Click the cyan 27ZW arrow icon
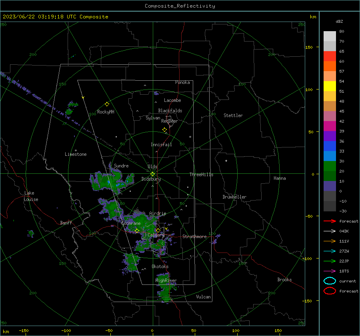The width and height of the screenshot is (360, 336). click(x=330, y=251)
